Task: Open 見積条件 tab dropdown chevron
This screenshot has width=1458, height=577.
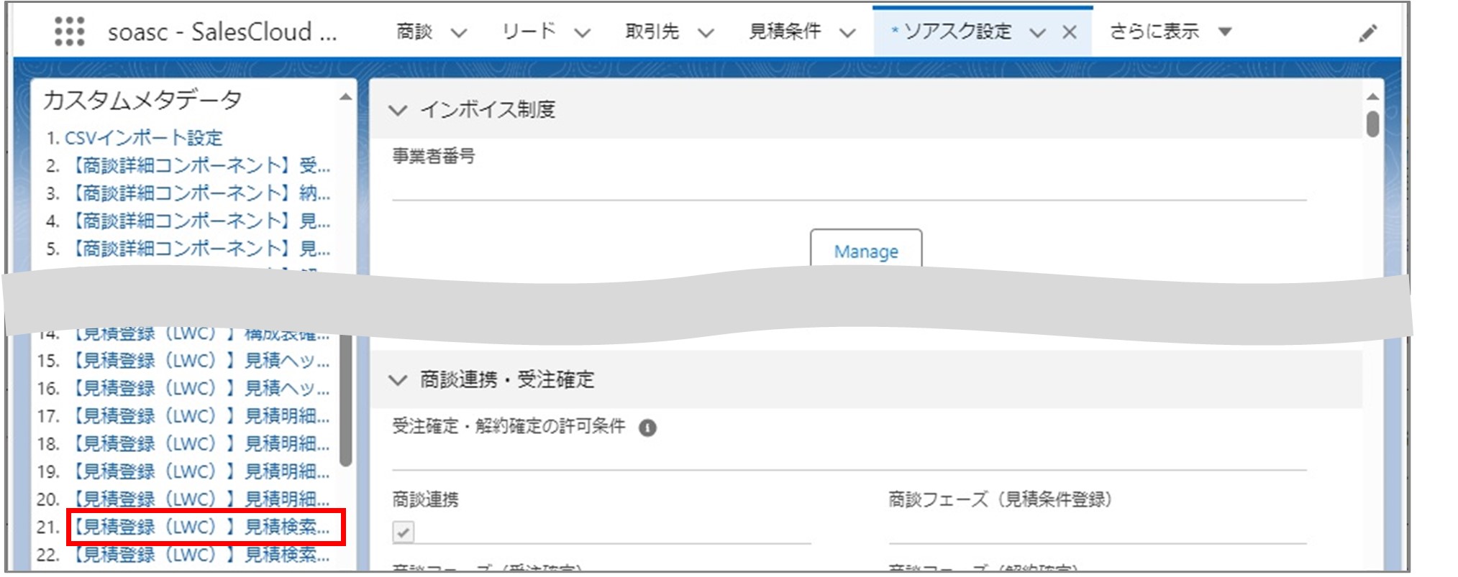Action: point(848,33)
